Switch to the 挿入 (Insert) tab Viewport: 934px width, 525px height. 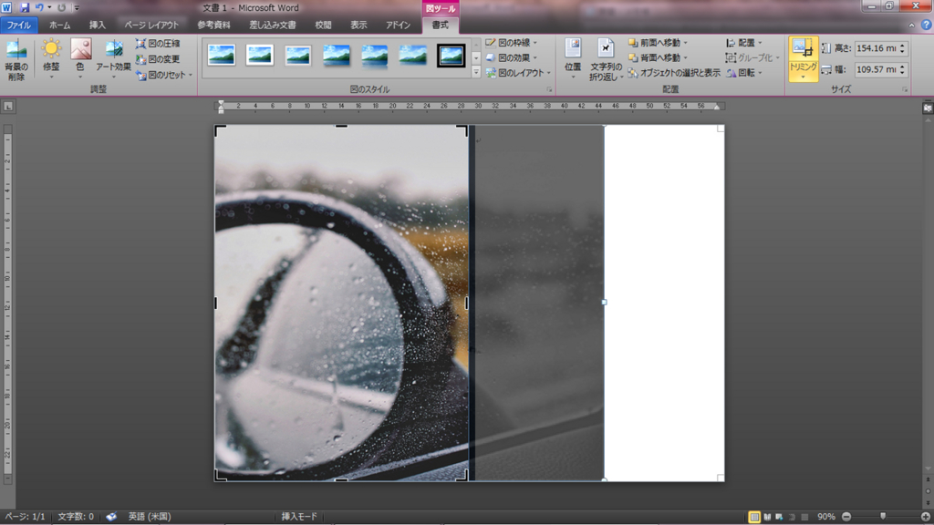click(x=97, y=25)
